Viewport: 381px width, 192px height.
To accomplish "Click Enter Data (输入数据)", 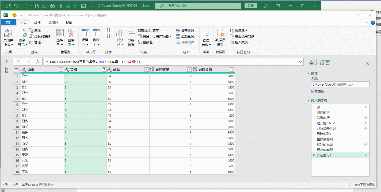I will (x=239, y=42).
